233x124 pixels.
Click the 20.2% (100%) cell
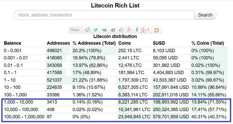click(87, 51)
